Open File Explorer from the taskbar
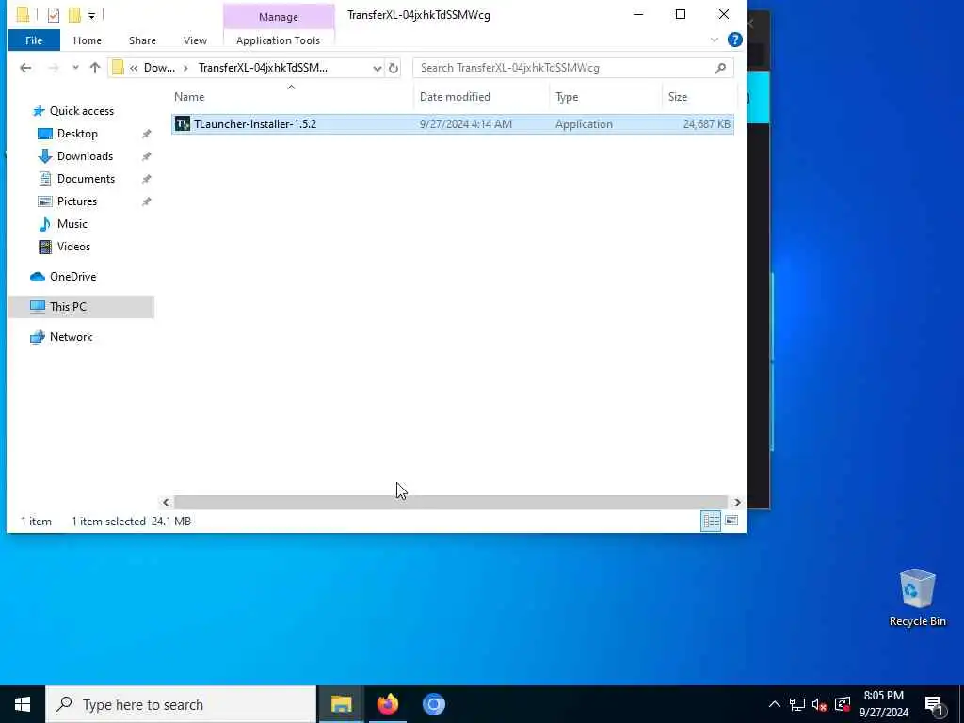964x723 pixels. click(341, 704)
